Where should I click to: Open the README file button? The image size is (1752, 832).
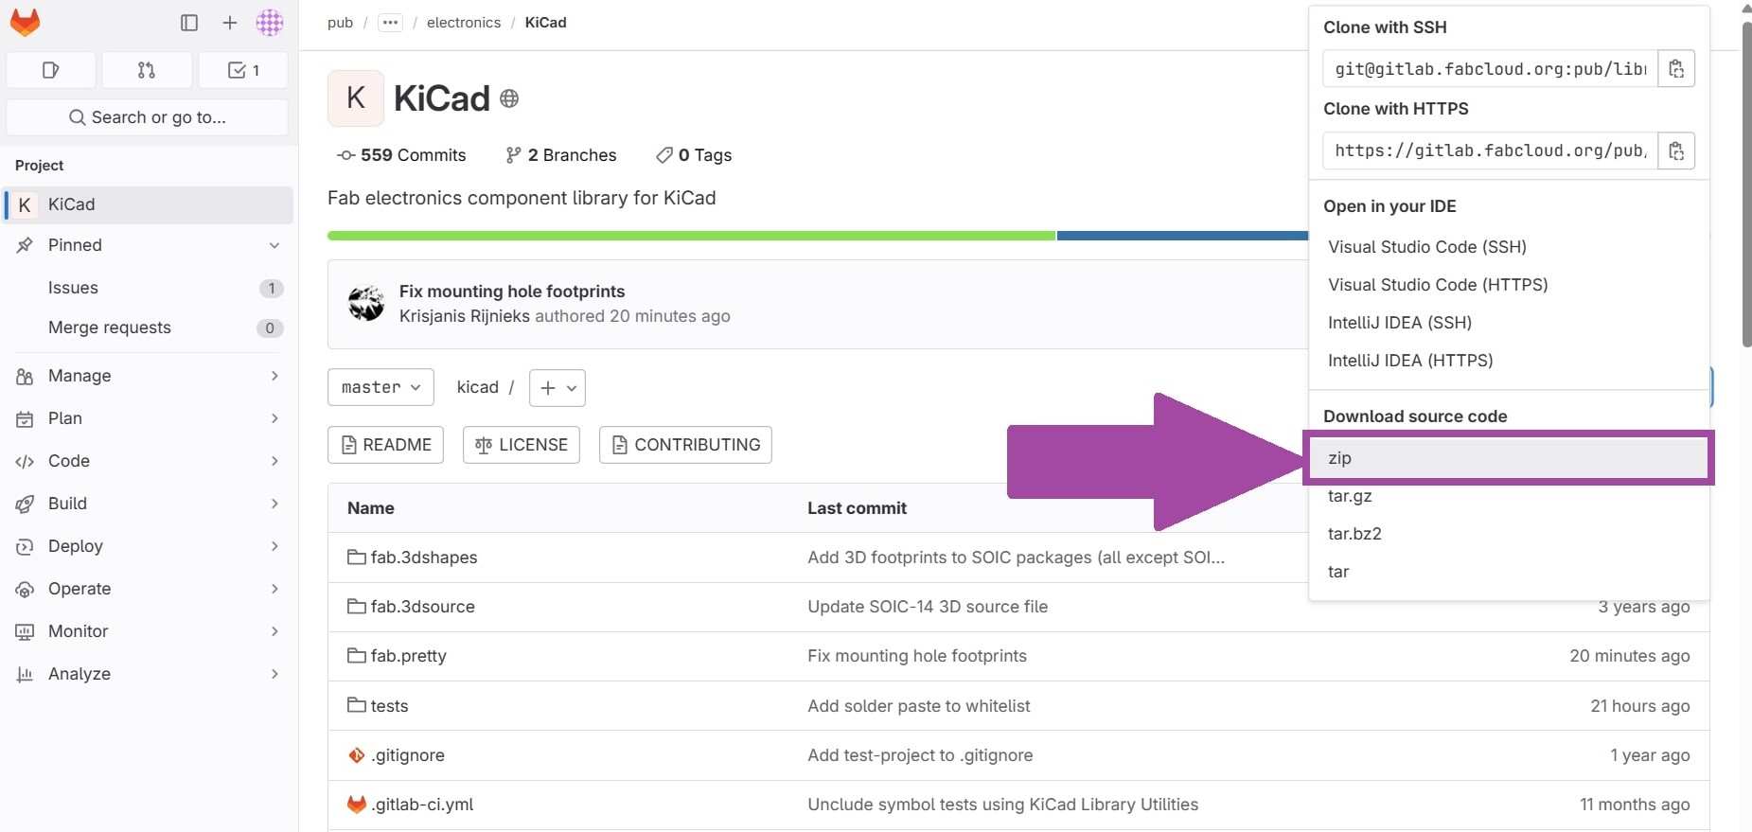tap(385, 445)
